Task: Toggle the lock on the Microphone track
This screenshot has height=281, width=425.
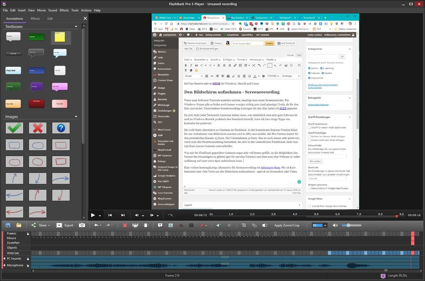Action: [x=28, y=265]
